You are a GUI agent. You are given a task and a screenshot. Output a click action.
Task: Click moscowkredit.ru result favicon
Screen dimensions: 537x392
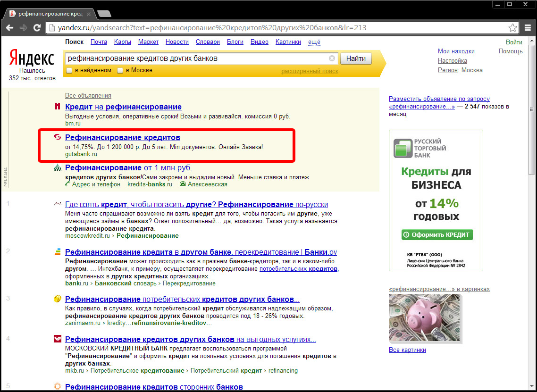(x=58, y=204)
